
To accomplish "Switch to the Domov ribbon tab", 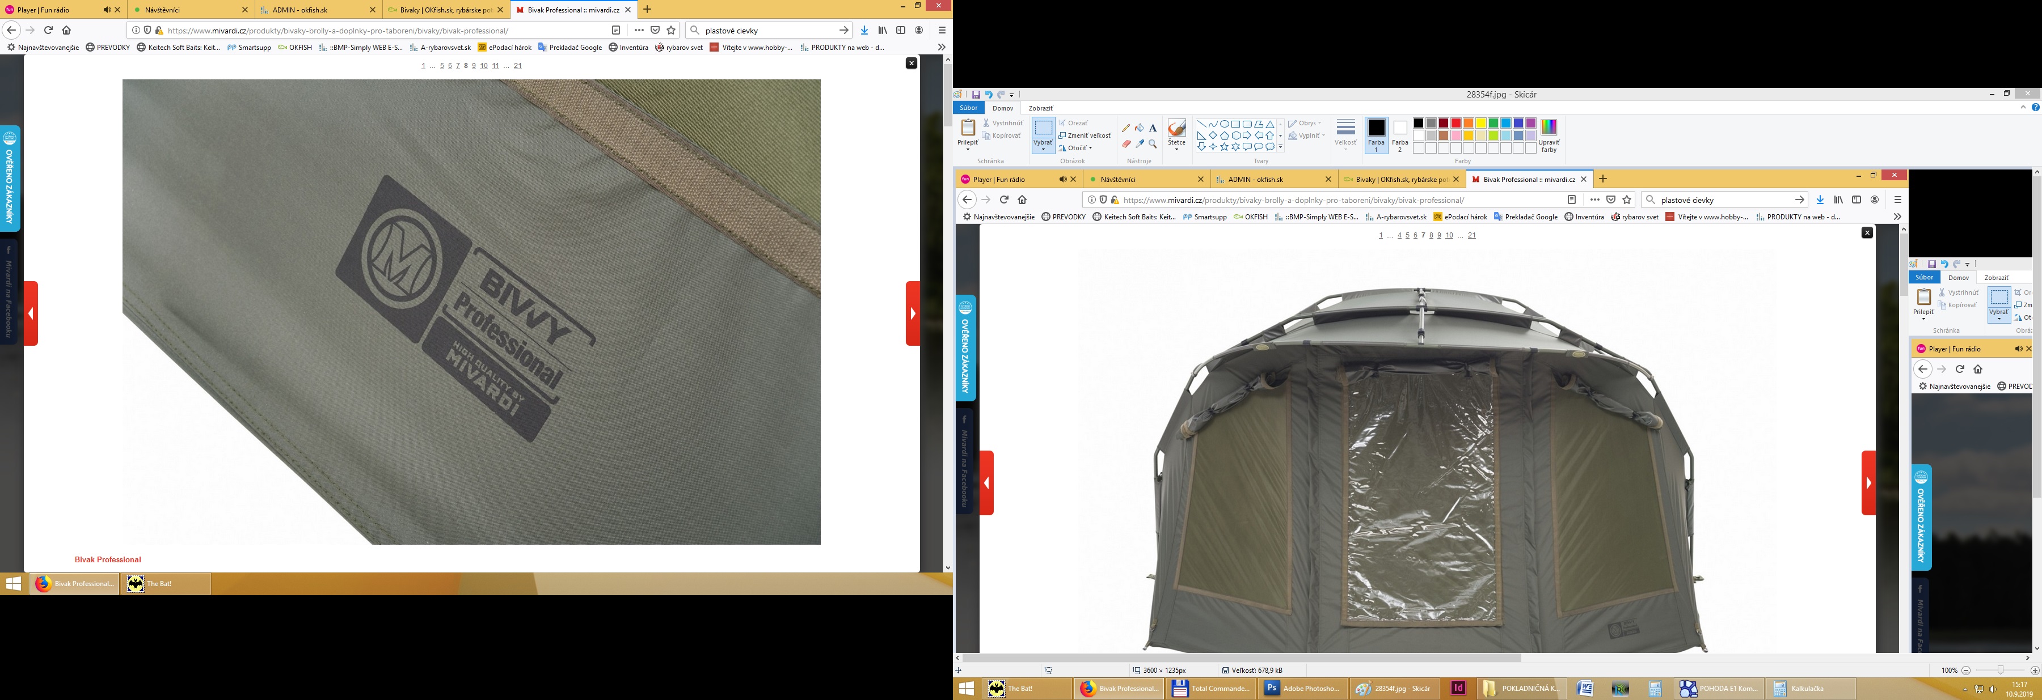I will click(x=1003, y=108).
